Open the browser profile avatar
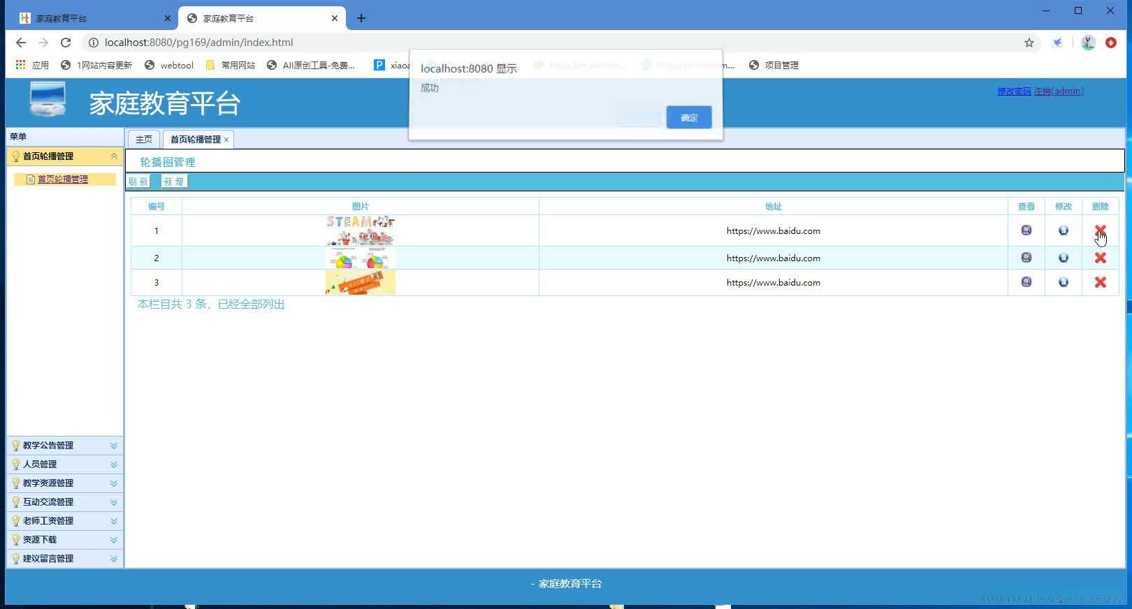Image resolution: width=1132 pixels, height=609 pixels. point(1087,43)
